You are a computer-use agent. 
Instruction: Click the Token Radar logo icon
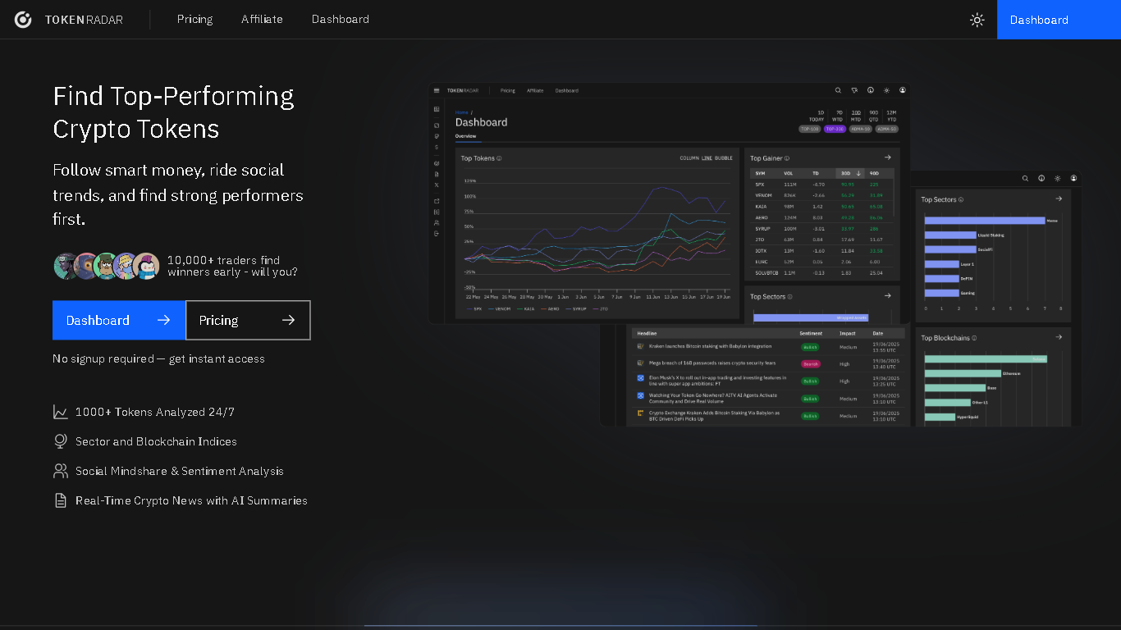[x=23, y=20]
